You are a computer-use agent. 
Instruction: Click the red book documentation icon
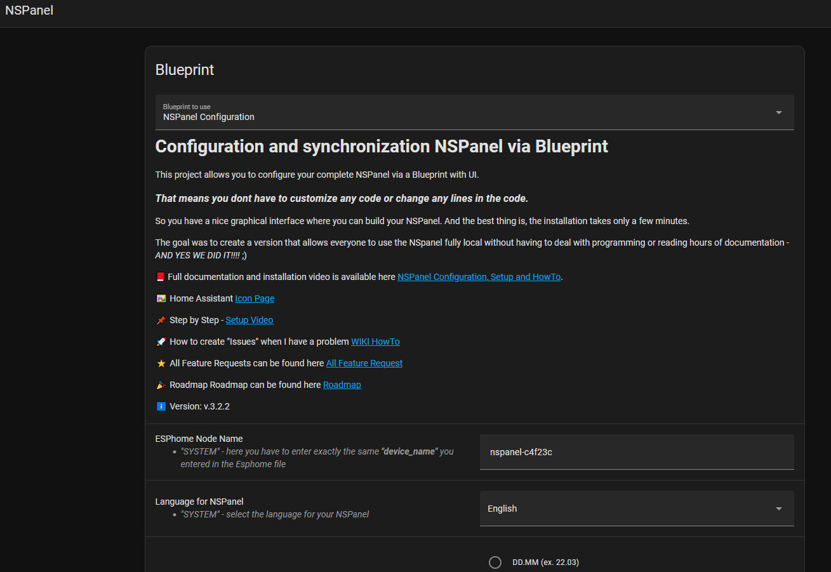click(161, 277)
